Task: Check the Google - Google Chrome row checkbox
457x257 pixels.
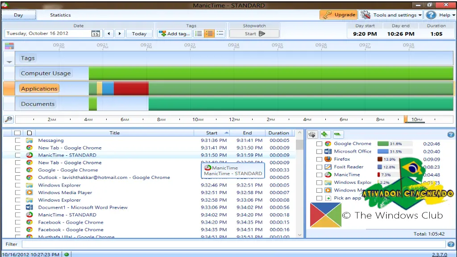Action: point(18,170)
